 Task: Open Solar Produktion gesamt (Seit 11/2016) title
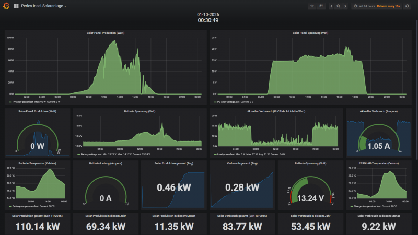coord(37,216)
